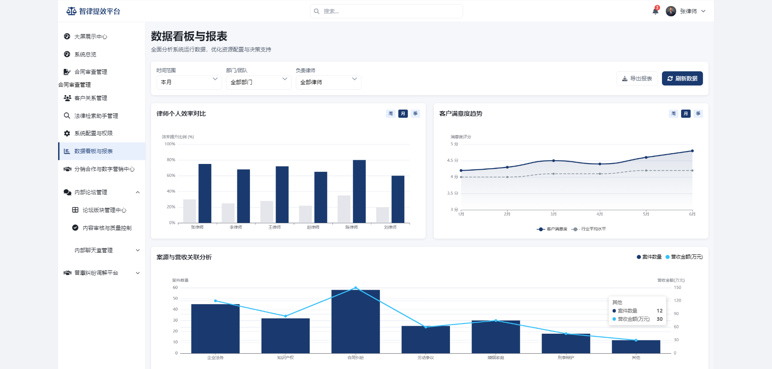Collapse the 内部论坛管理 section chevron
This screenshot has width=772, height=369.
(x=138, y=192)
